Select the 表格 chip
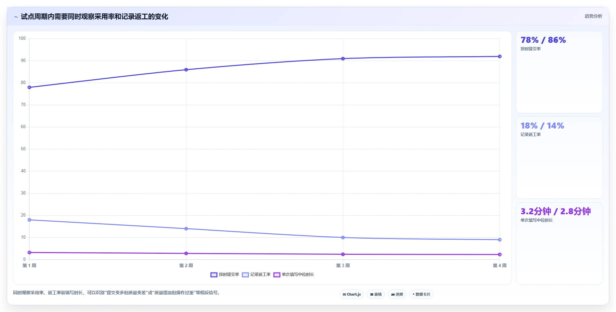 click(x=376, y=294)
